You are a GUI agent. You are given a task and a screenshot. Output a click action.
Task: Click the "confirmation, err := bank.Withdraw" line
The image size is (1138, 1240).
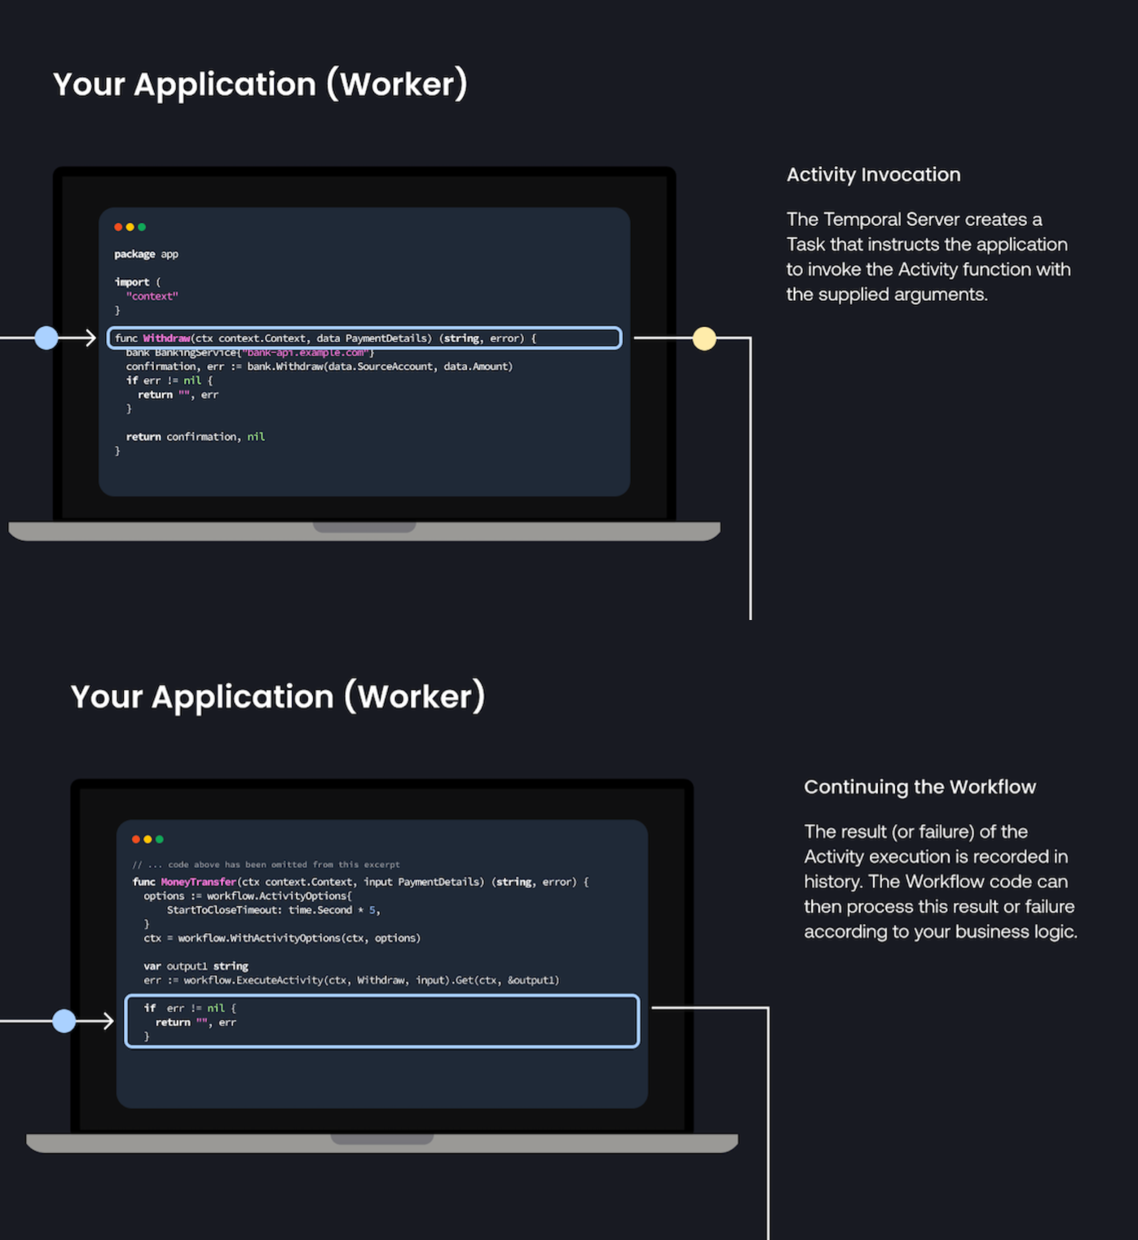319,367
